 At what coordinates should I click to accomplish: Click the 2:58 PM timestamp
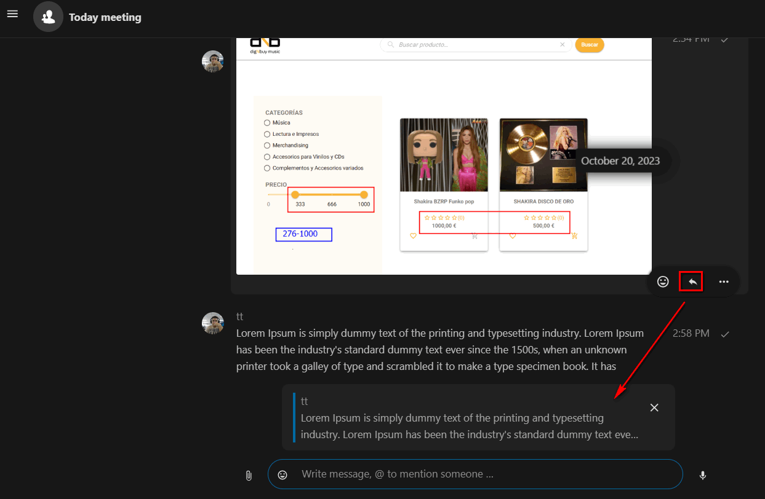click(691, 333)
